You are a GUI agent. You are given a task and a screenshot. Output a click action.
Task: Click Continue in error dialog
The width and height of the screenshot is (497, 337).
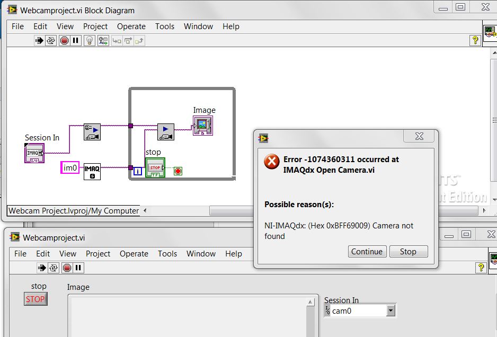367,251
